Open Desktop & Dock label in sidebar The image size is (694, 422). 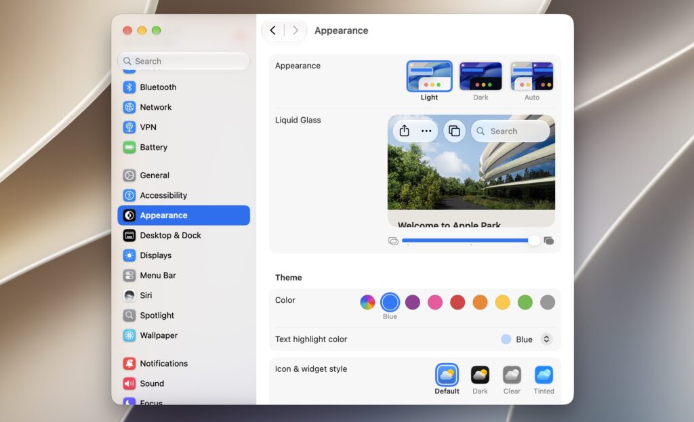pos(170,235)
